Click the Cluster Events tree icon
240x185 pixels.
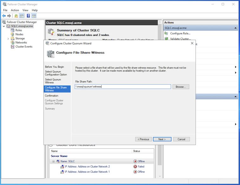(13, 47)
